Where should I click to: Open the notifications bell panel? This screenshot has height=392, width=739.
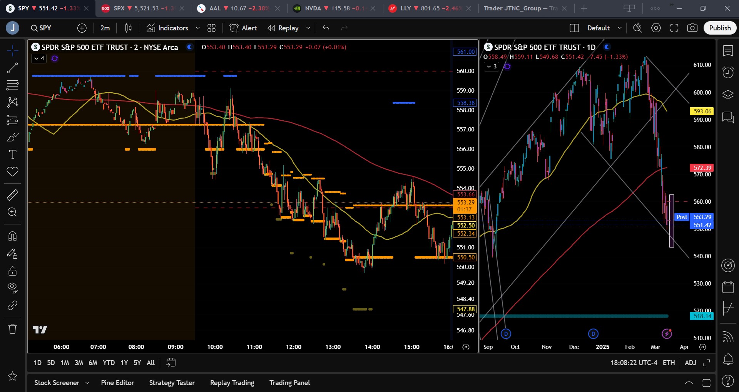728,359
